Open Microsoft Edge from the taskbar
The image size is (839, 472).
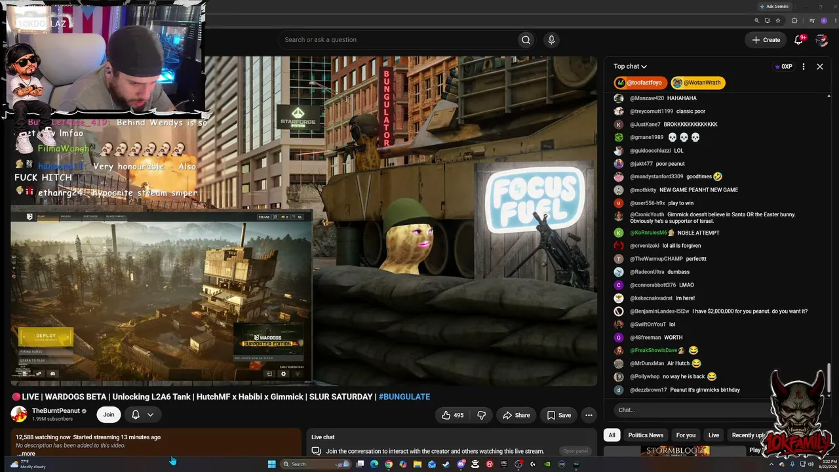click(374, 464)
